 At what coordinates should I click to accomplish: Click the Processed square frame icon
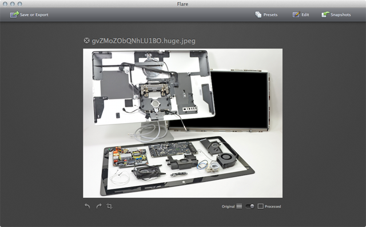tap(261, 206)
